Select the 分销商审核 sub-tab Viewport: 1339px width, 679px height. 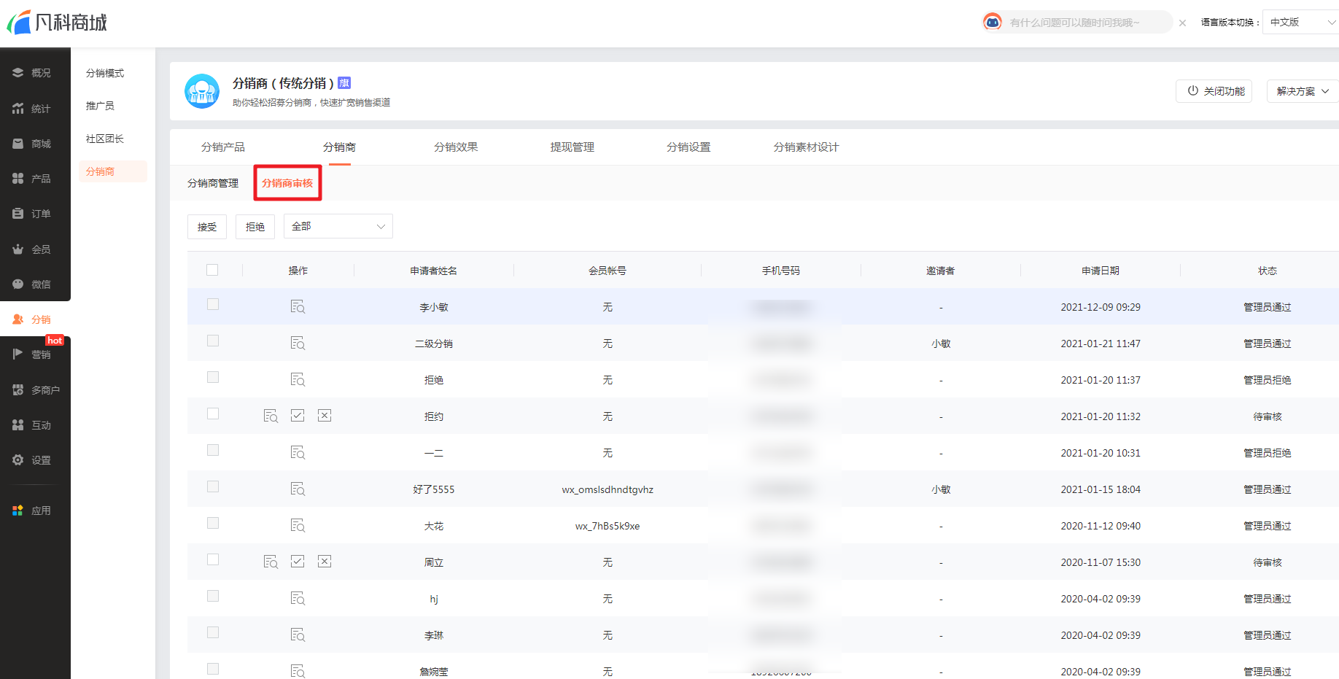(287, 183)
